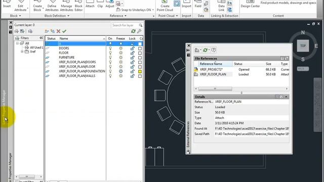Click the Preview mode icon in Details header
The image size is (324, 182).
tap(281, 97)
